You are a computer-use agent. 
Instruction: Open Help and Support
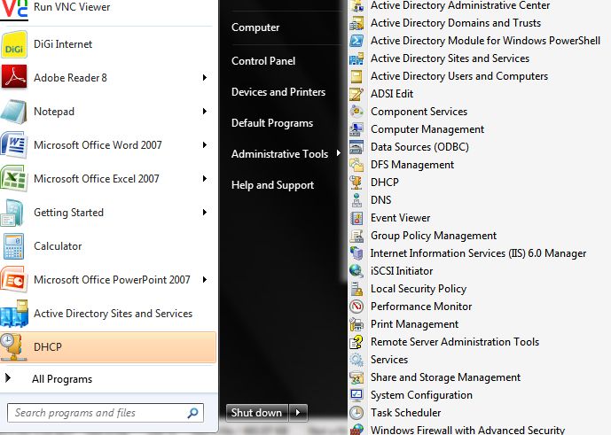(272, 185)
